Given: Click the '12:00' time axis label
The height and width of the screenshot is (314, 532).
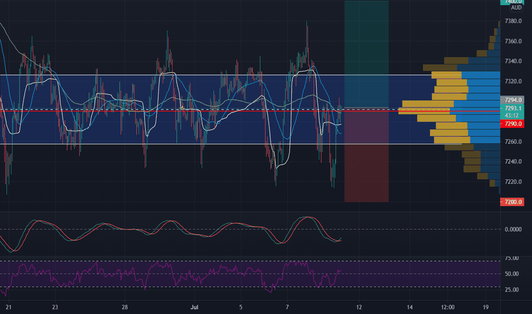Looking at the screenshot, I should click(448, 307).
